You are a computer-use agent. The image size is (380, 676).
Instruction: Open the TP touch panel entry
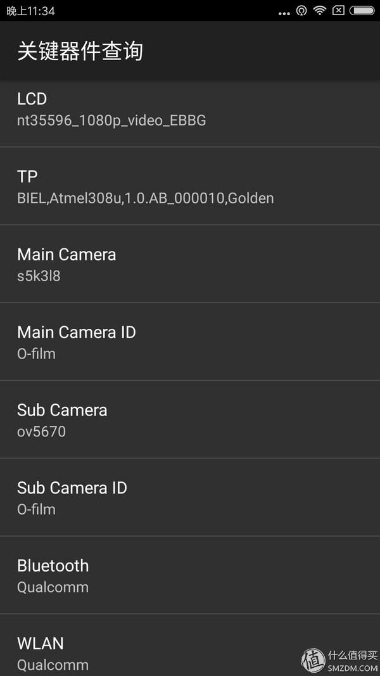coord(190,186)
